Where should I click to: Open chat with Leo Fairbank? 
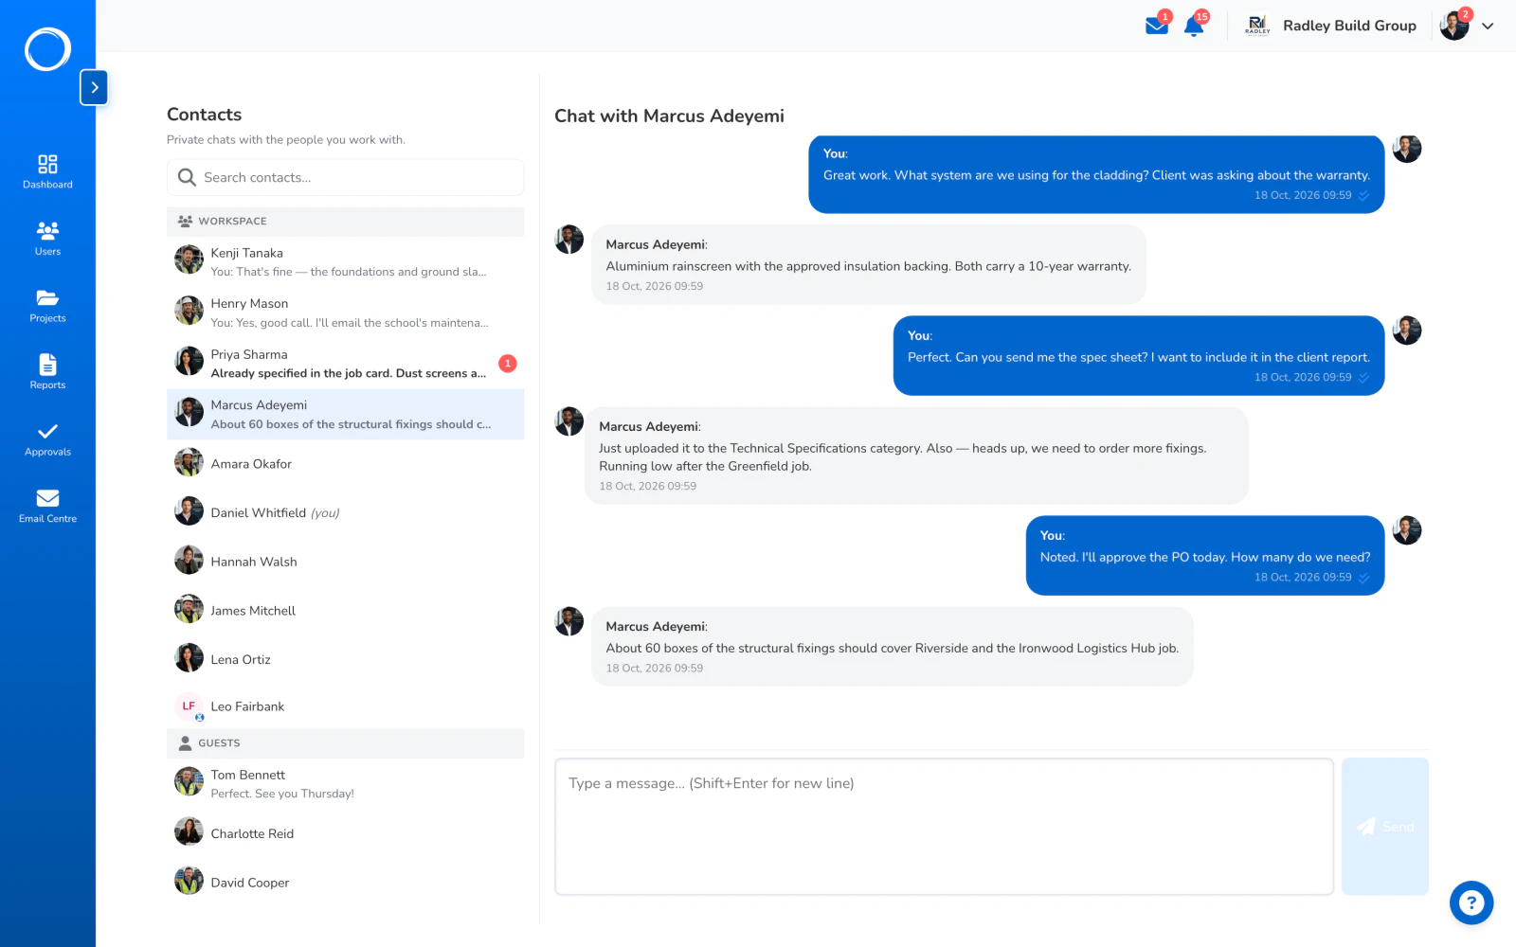point(345,706)
